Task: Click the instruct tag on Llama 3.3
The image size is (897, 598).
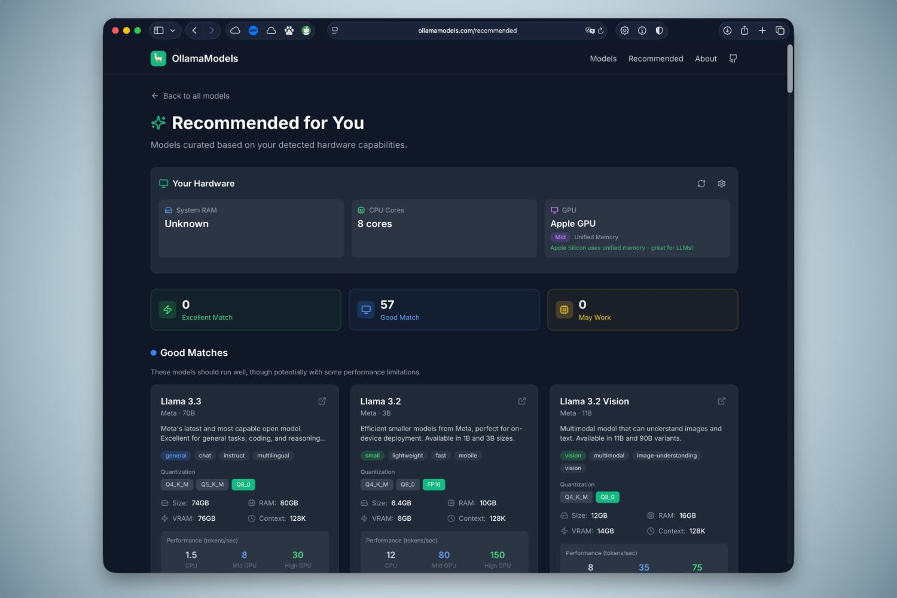Action: [x=234, y=456]
